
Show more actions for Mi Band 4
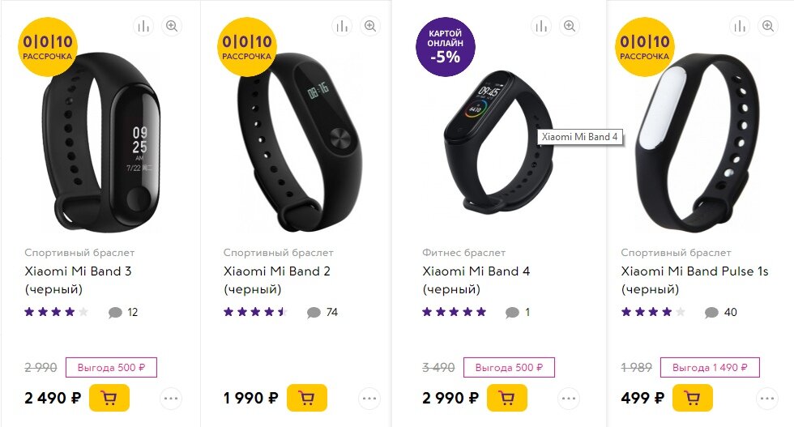pyautogui.click(x=569, y=399)
